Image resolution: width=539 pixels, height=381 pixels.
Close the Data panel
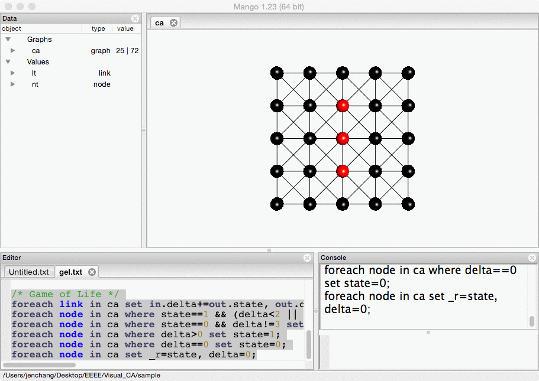pos(135,18)
